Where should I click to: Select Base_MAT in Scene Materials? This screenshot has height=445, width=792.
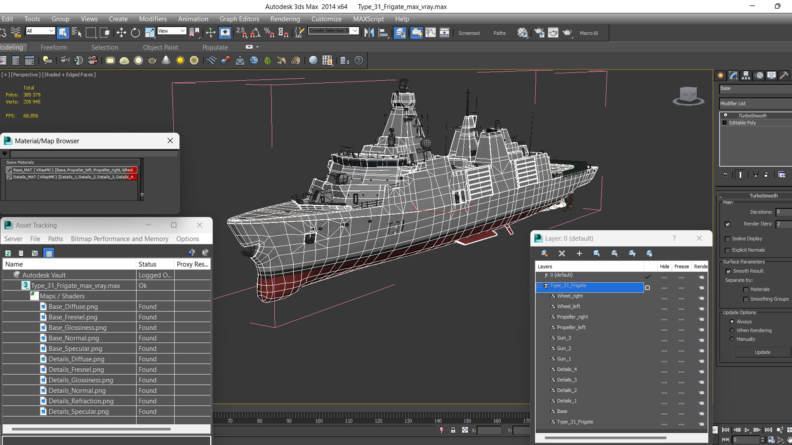coord(71,170)
